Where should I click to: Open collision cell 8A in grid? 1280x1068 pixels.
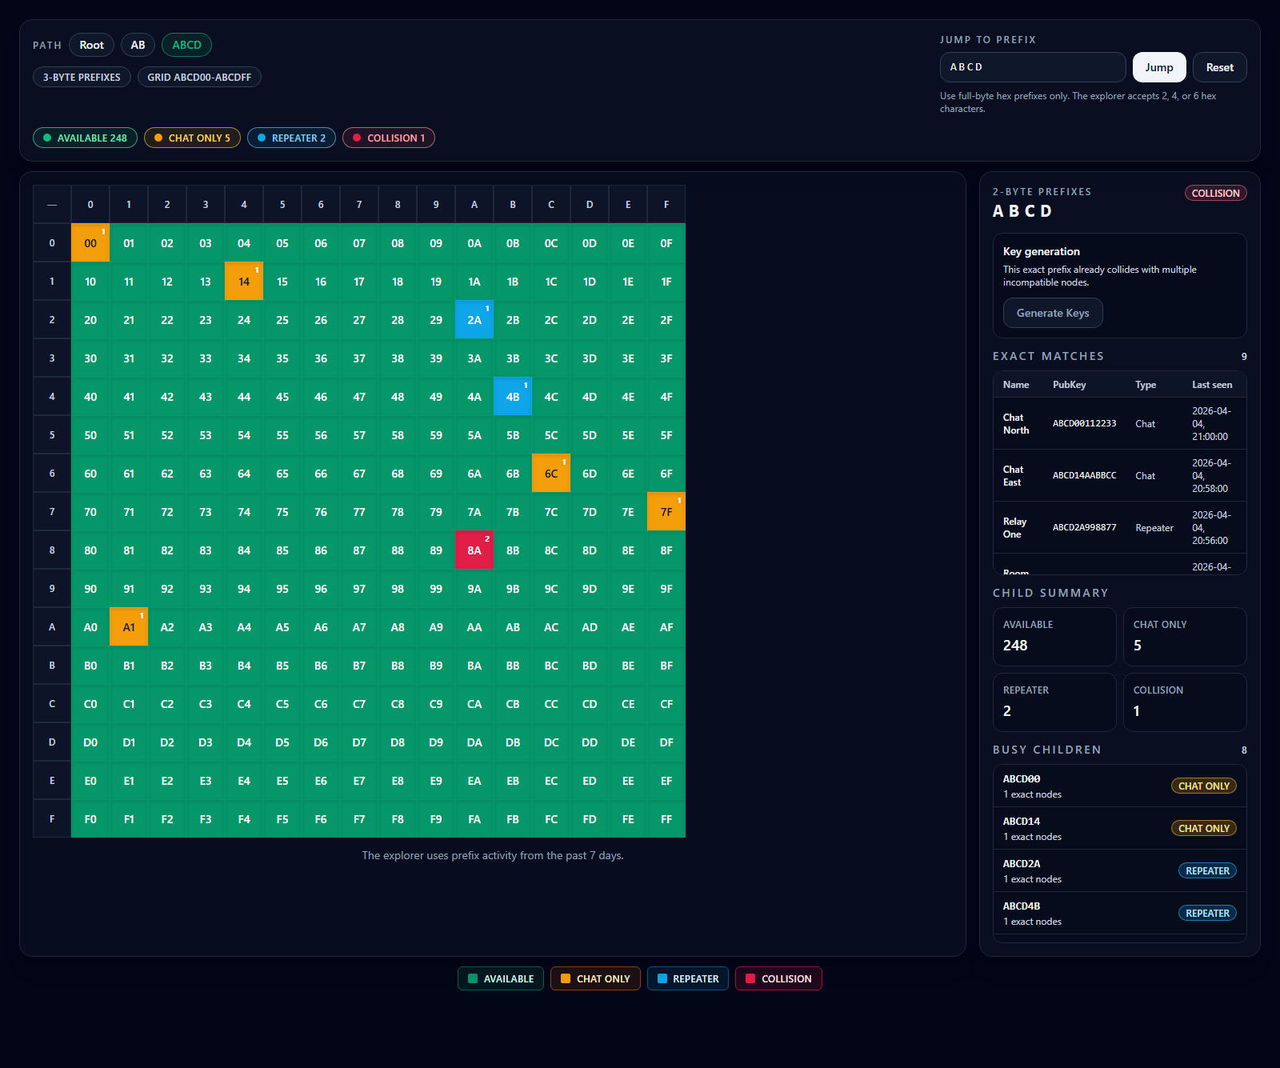tap(474, 550)
